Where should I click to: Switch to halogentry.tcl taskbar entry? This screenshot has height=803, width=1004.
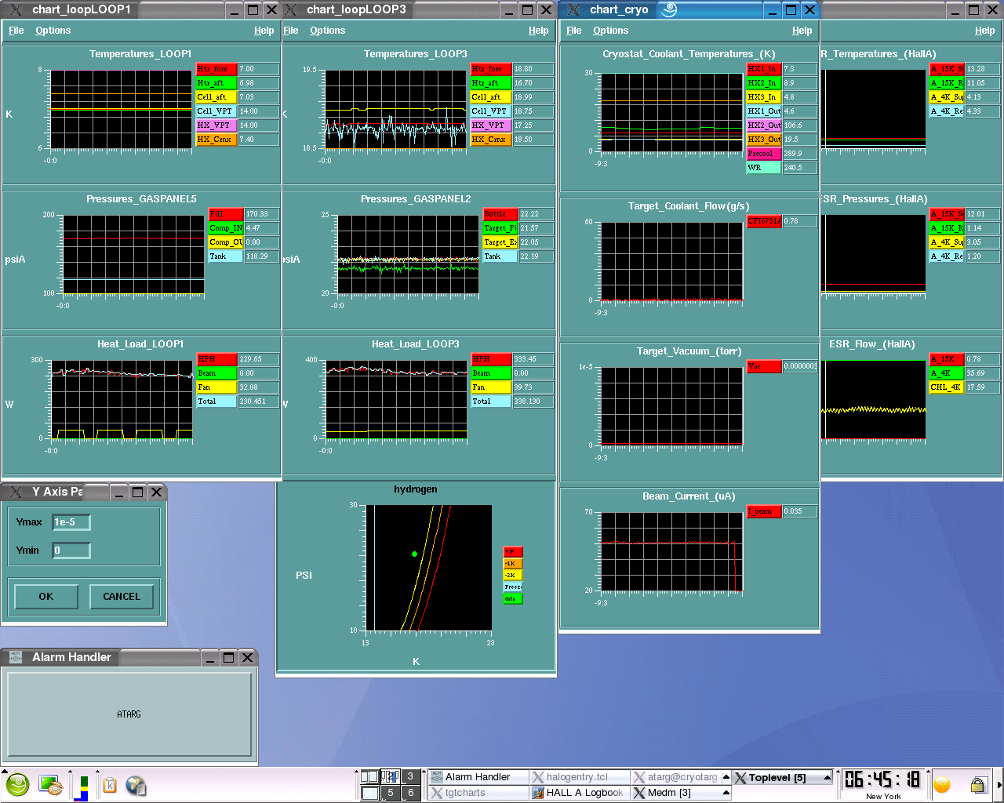(580, 777)
